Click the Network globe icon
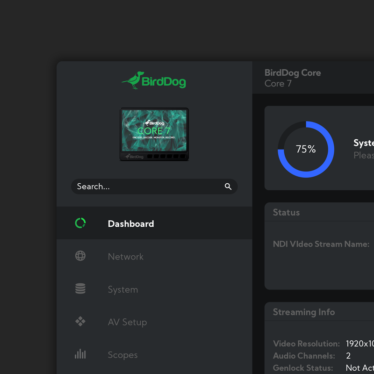This screenshot has width=374, height=374. coord(80,256)
